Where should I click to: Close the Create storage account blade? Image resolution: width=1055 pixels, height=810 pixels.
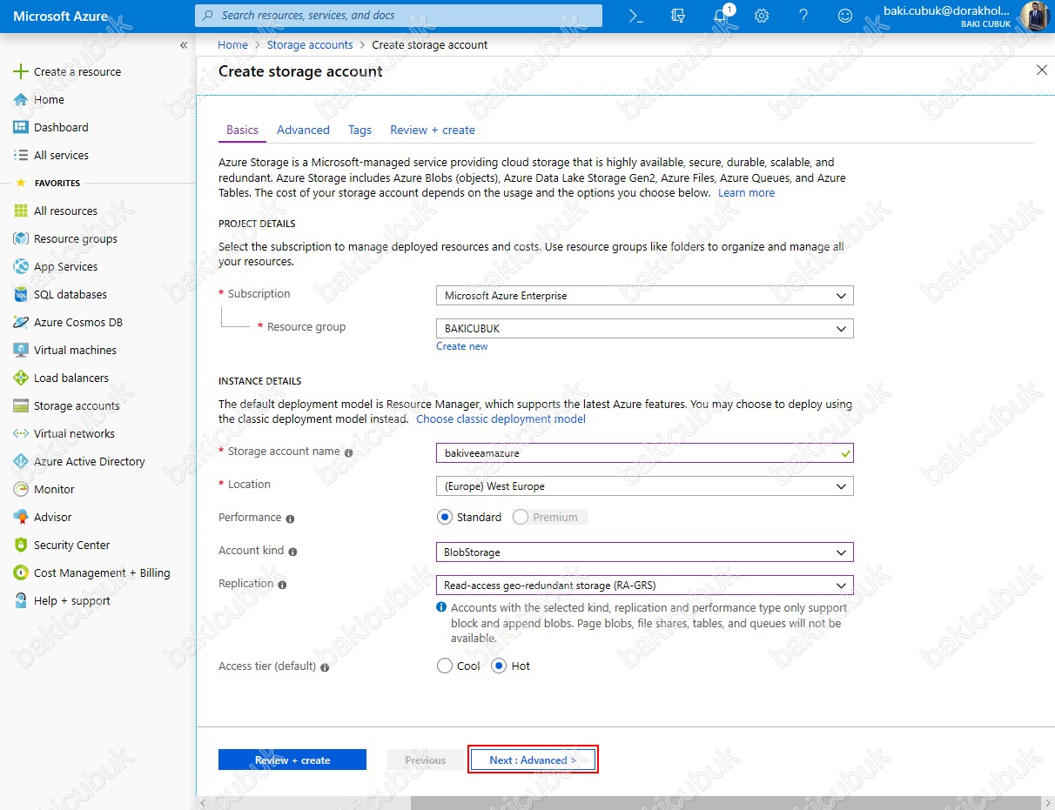1042,70
